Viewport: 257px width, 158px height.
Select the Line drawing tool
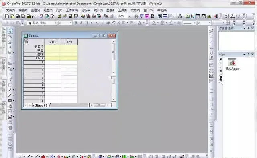coord(10,95)
